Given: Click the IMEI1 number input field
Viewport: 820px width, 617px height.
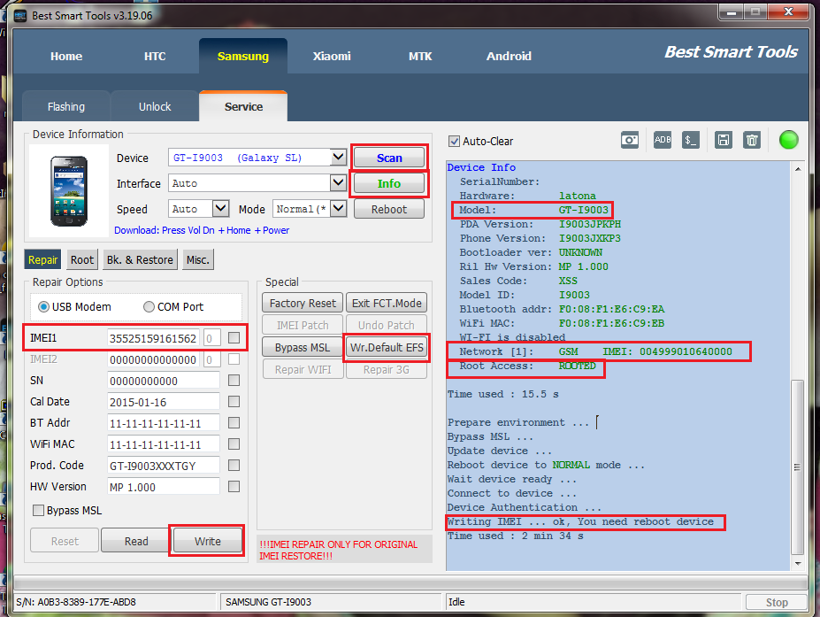Looking at the screenshot, I should pos(153,338).
